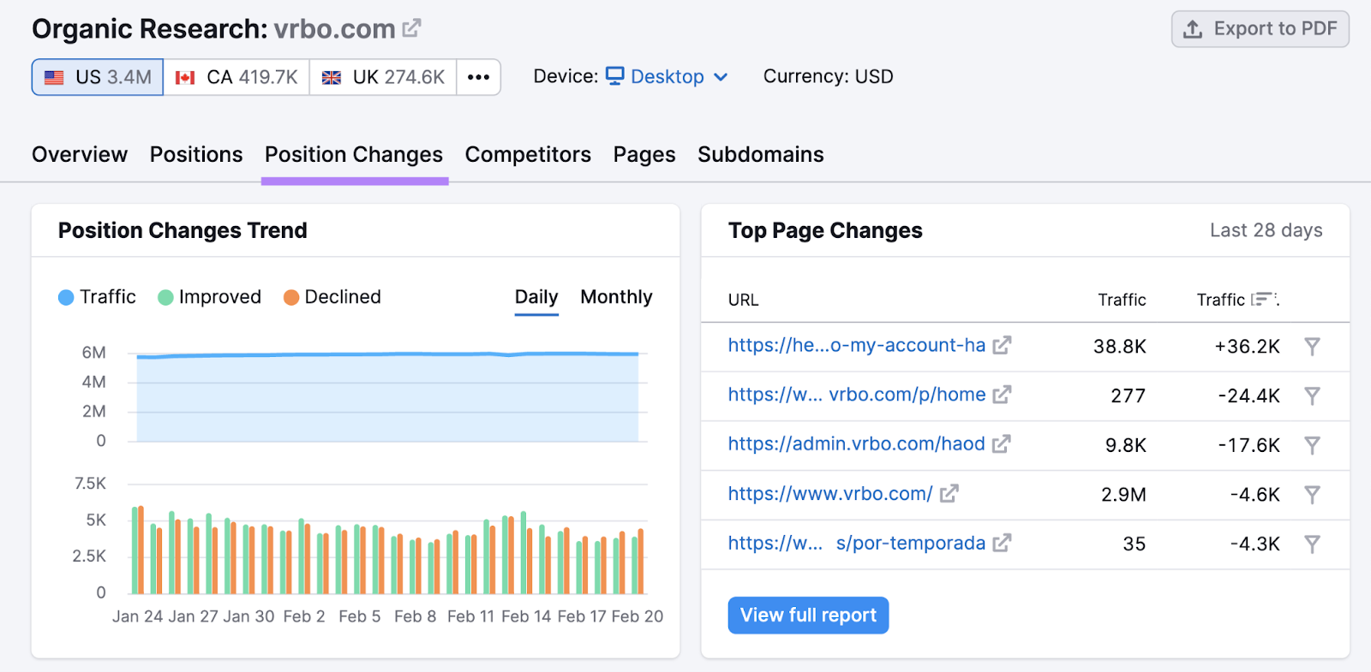Toggle the Improved legend series

(x=210, y=297)
